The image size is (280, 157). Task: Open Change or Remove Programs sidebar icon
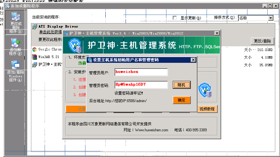(16, 16)
